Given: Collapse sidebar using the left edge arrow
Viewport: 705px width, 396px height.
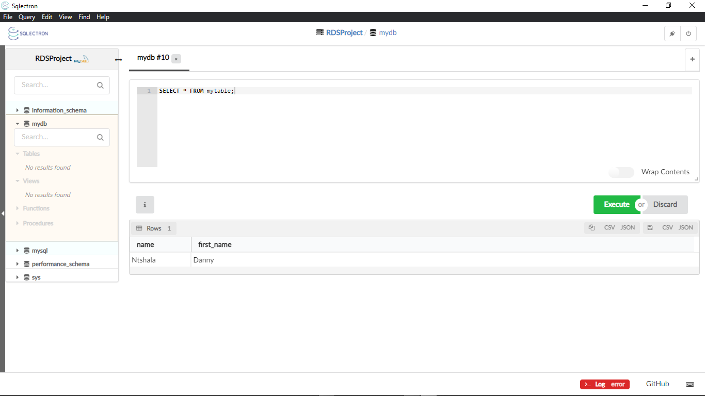Looking at the screenshot, I should pos(3,213).
